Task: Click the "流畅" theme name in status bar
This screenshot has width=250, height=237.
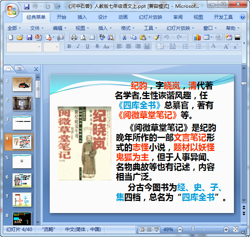Action: tap(49, 230)
